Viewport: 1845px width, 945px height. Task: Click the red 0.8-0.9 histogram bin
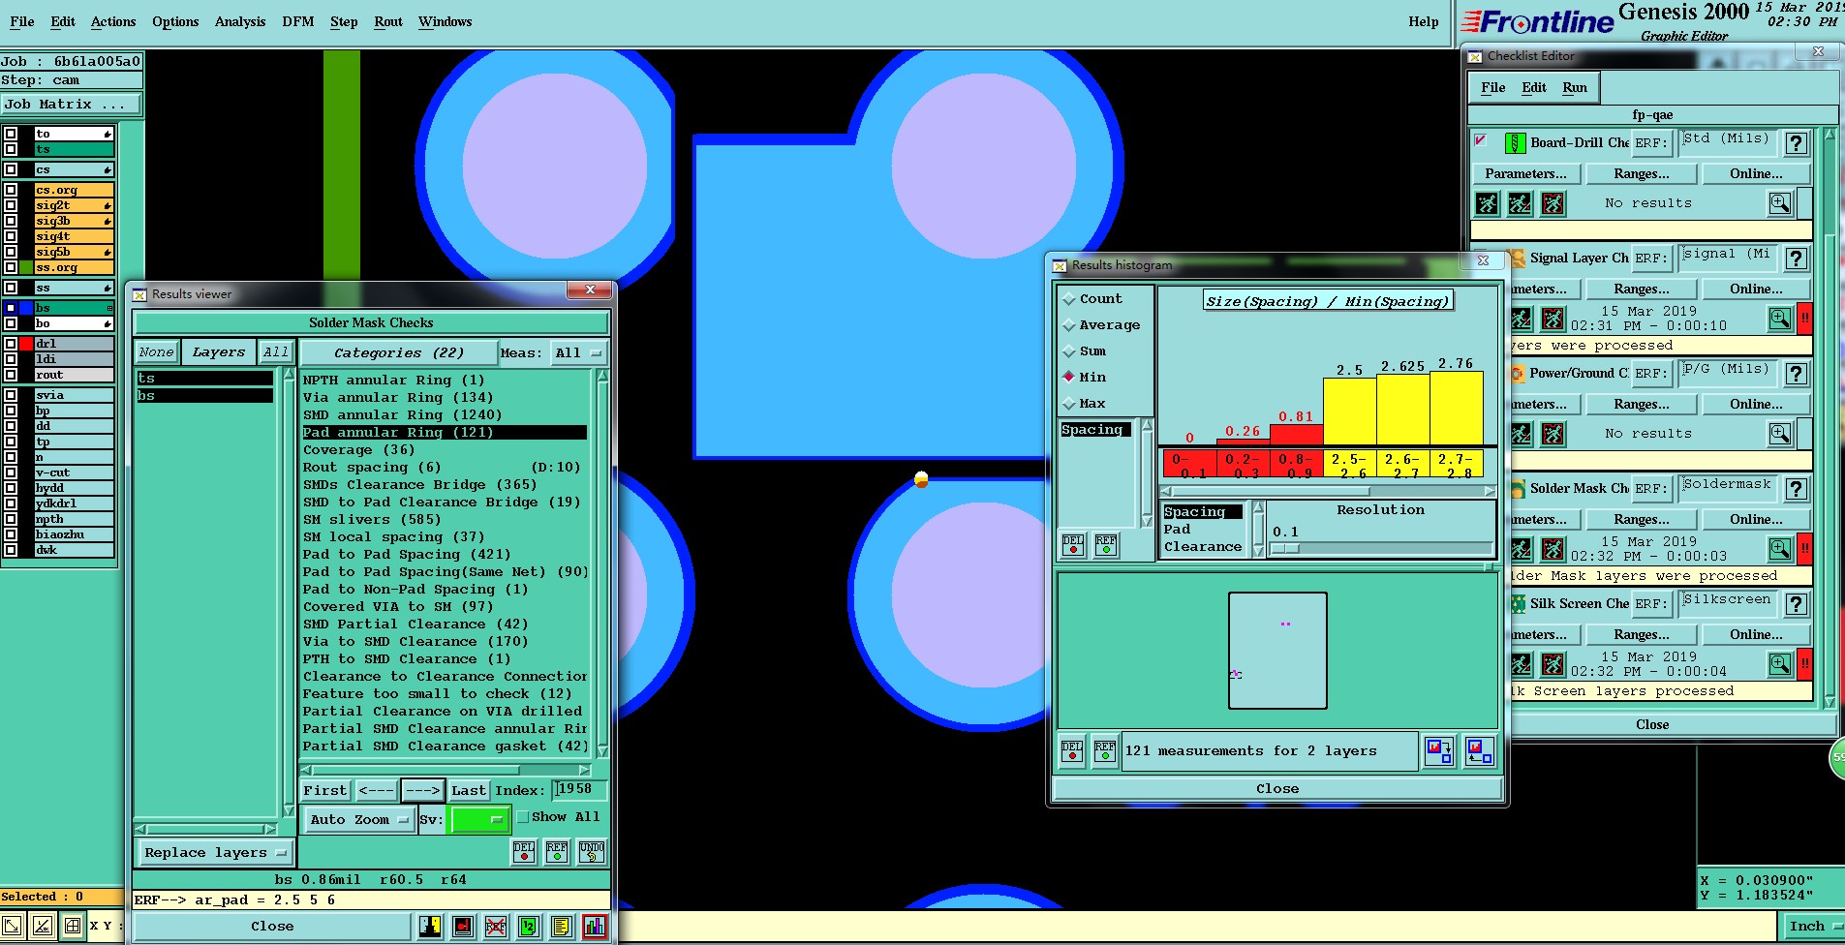[x=1297, y=465]
